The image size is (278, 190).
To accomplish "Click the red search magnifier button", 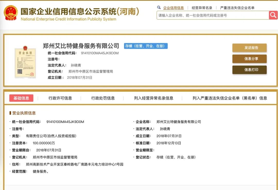I will point(273,15).
